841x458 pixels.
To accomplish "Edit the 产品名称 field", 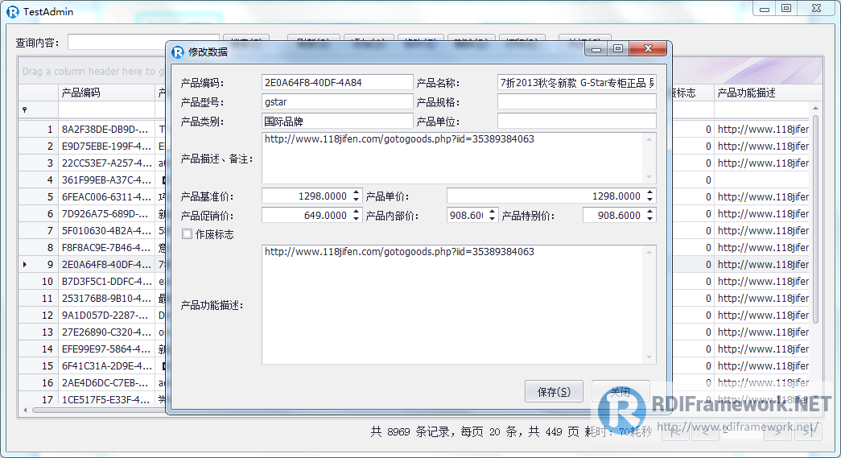I will coord(576,83).
